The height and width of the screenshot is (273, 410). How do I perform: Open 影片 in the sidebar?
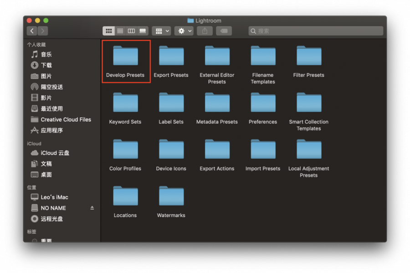62,98
